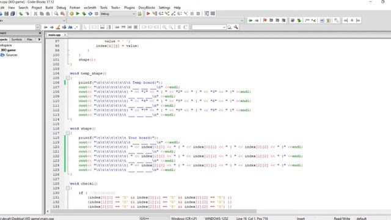Open the Debug menu

(61, 8)
